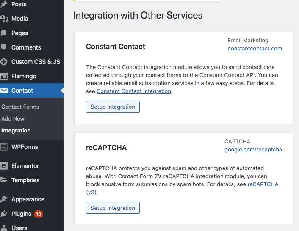The width and height of the screenshot is (299, 231).
Task: Click the Plugins update count badge
Action: [x=39, y=214]
